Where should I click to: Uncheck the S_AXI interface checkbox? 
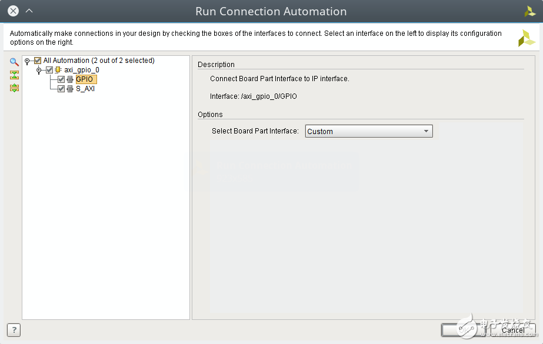pyautogui.click(x=61, y=89)
